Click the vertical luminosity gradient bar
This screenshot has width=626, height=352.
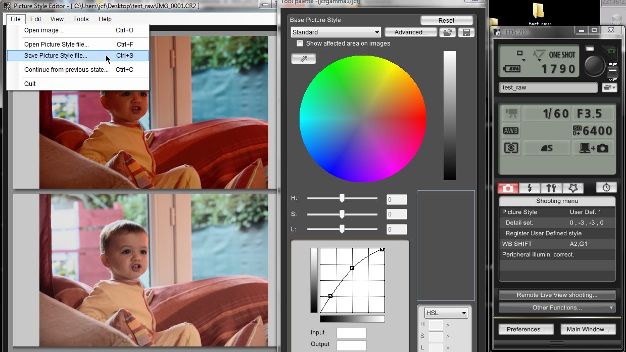coord(450,115)
